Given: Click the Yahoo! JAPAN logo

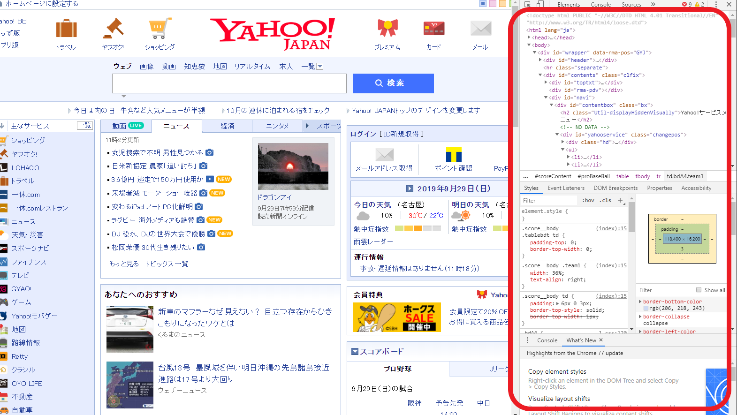Looking at the screenshot, I should (273, 33).
